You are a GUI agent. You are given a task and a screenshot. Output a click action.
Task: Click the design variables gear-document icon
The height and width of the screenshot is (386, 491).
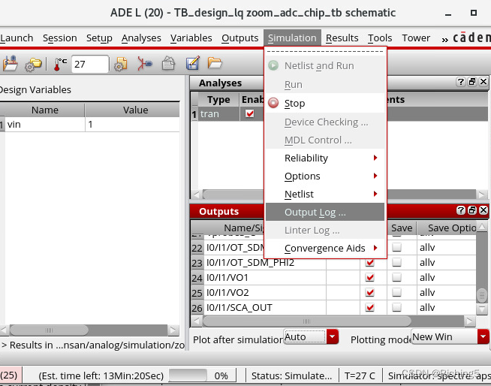(x=120, y=65)
